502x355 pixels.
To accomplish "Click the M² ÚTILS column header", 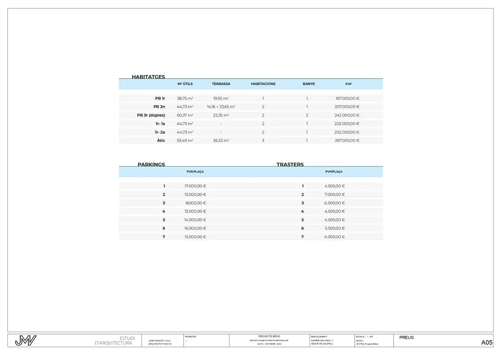I will (185, 84).
